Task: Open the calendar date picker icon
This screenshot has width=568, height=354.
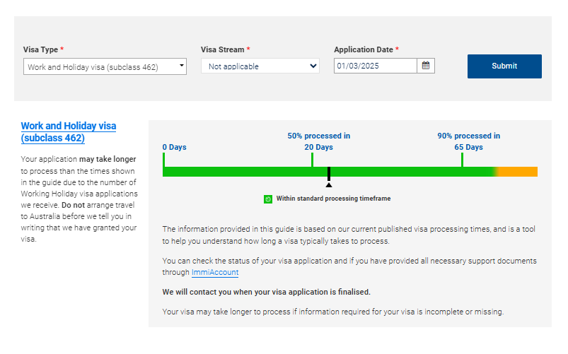Action: tap(426, 66)
